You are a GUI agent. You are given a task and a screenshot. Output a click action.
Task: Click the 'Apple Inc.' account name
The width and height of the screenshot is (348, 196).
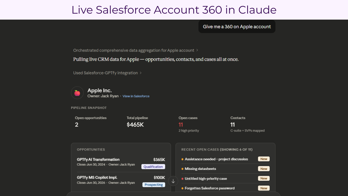coord(100,90)
